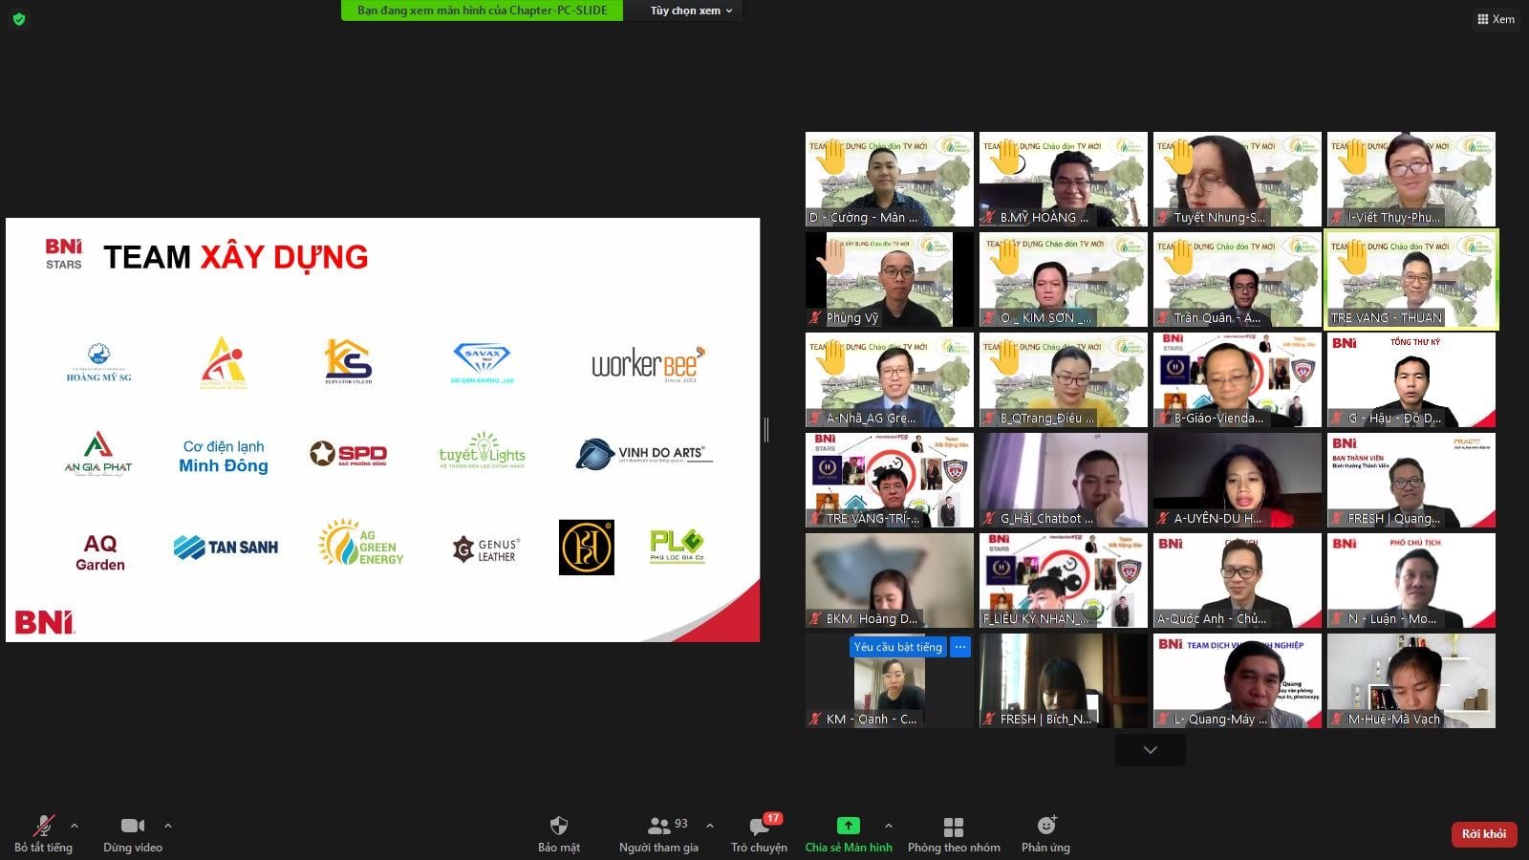
Task: Click Yêu cầu bật tiếng button
Action: pos(897,647)
